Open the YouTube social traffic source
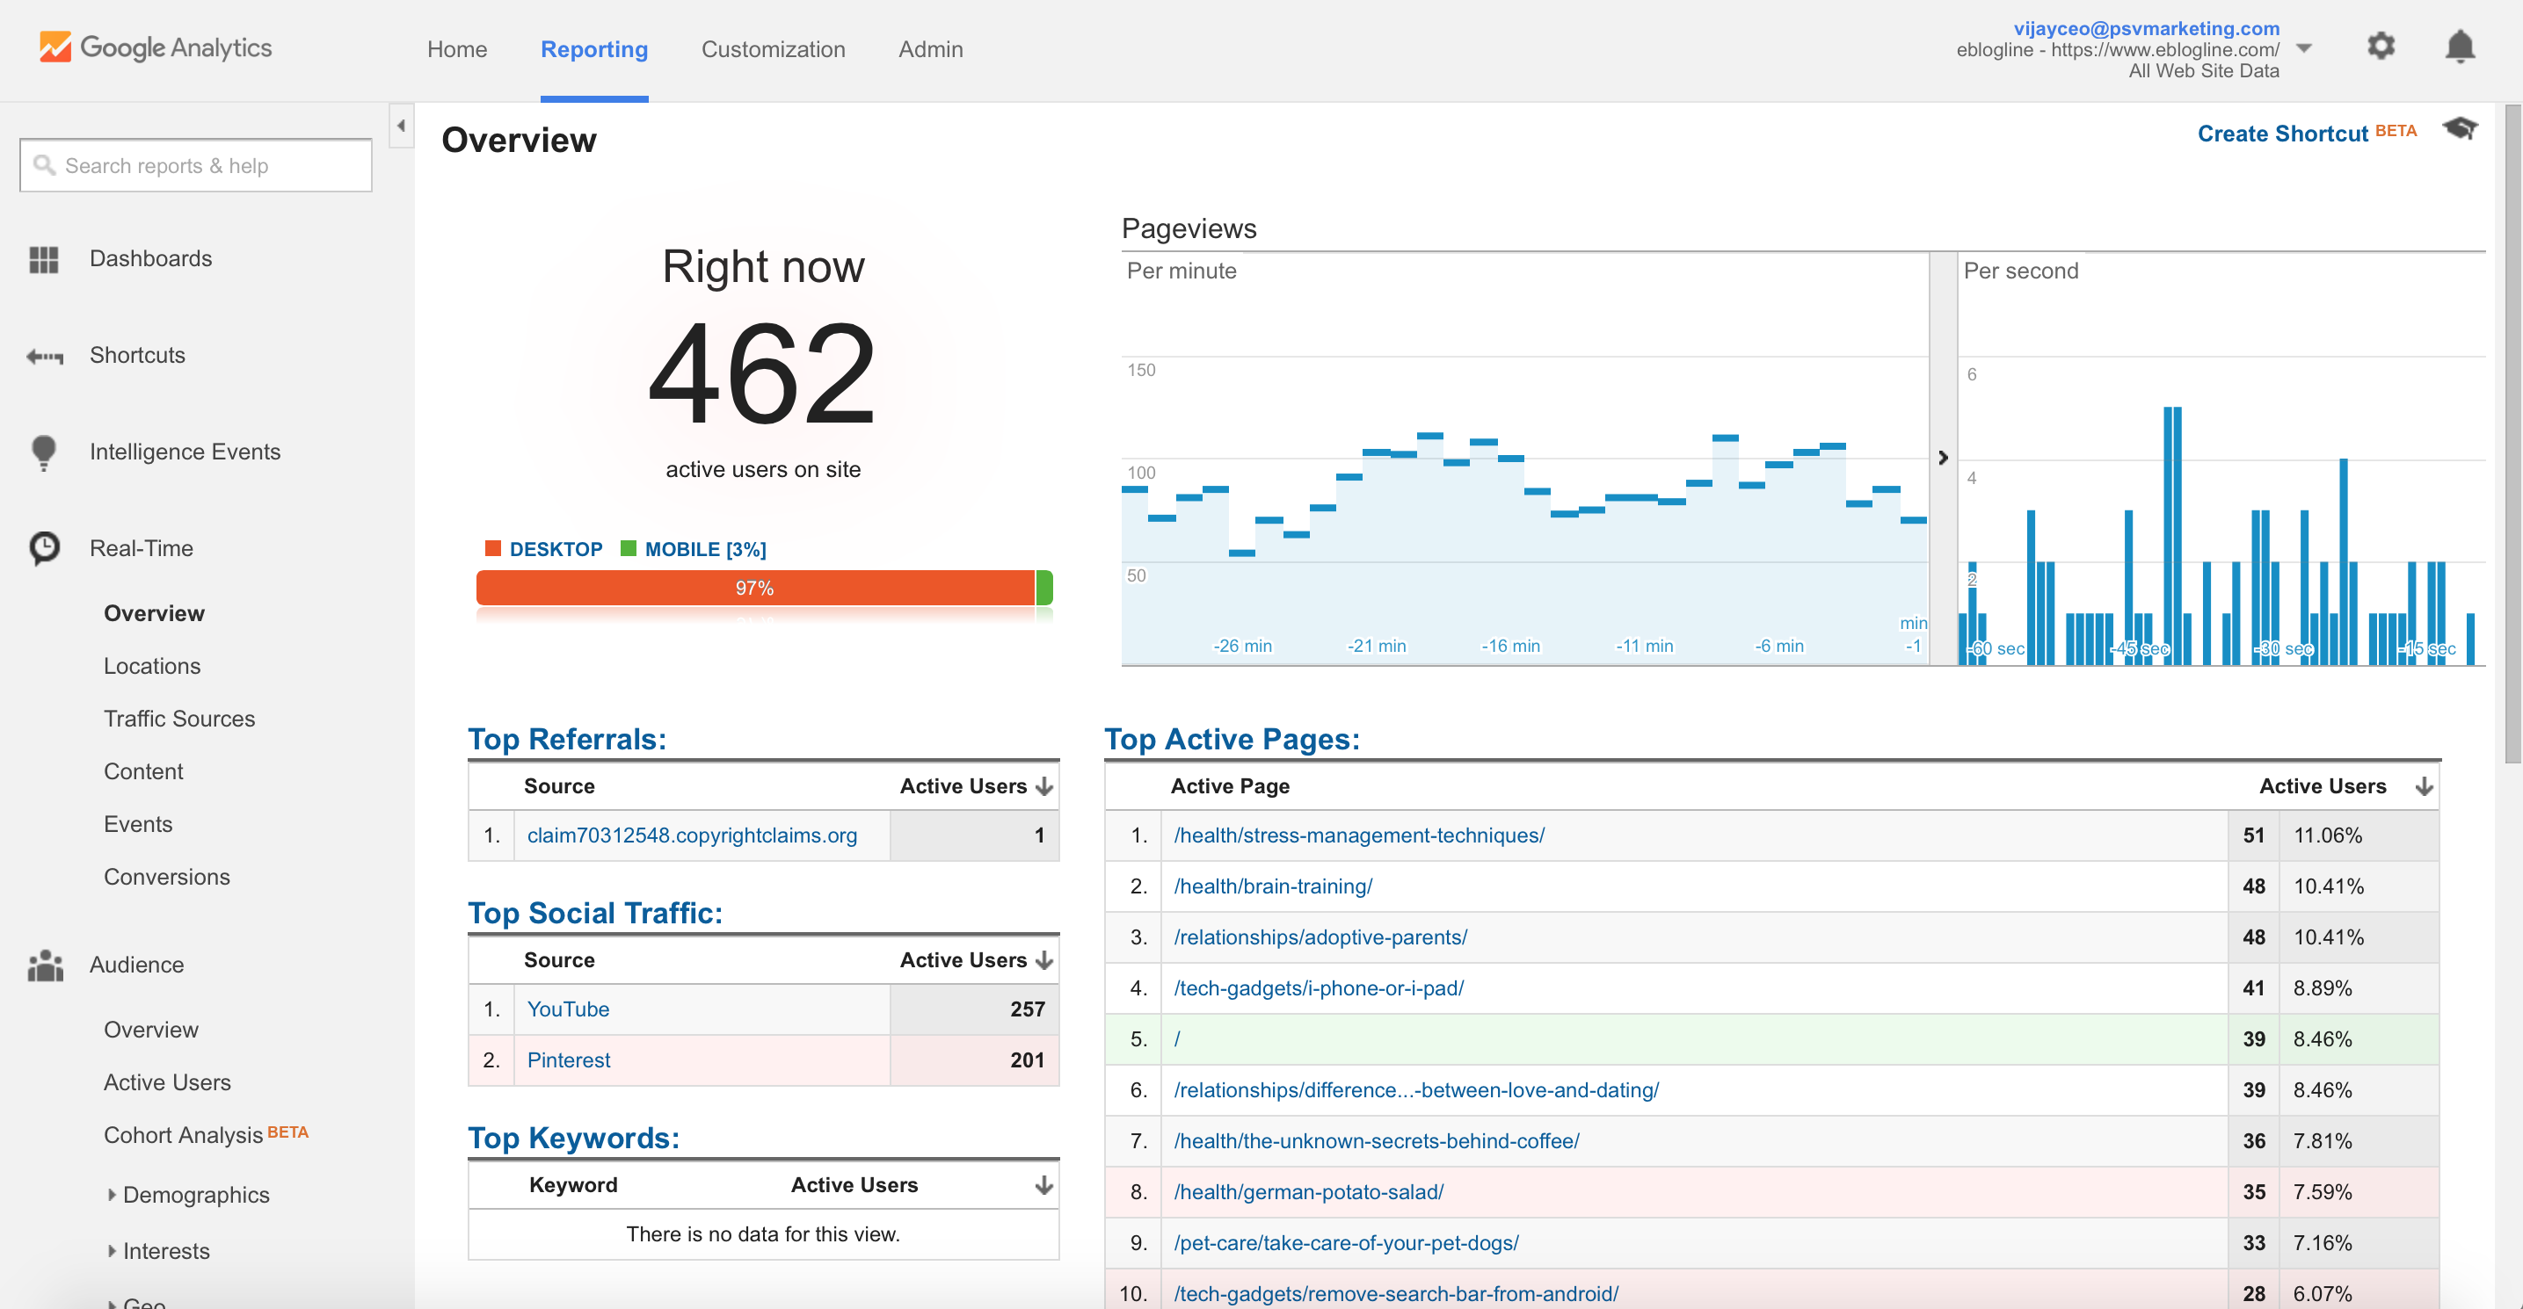2523x1309 pixels. (568, 1009)
